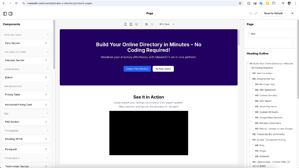Select the Heading H1-H6 component
Viewport: 299px width, 168px height.
tap(27, 139)
